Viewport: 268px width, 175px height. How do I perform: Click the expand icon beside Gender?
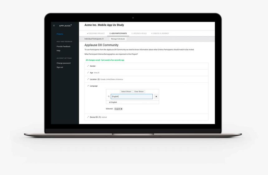pyautogui.click(x=88, y=66)
